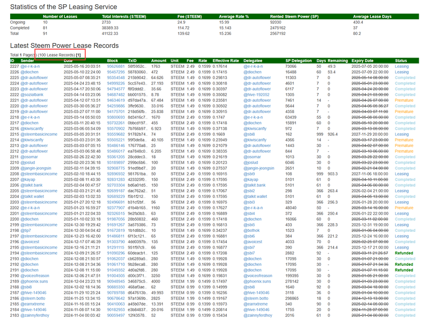Image resolution: width=430 pixels, height=319 pixels.
Task: Click Leasing status in row 2227
Action: pyautogui.click(x=402, y=66)
